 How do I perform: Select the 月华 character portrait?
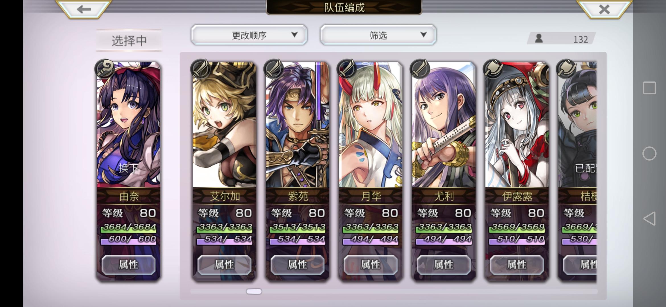point(371,125)
